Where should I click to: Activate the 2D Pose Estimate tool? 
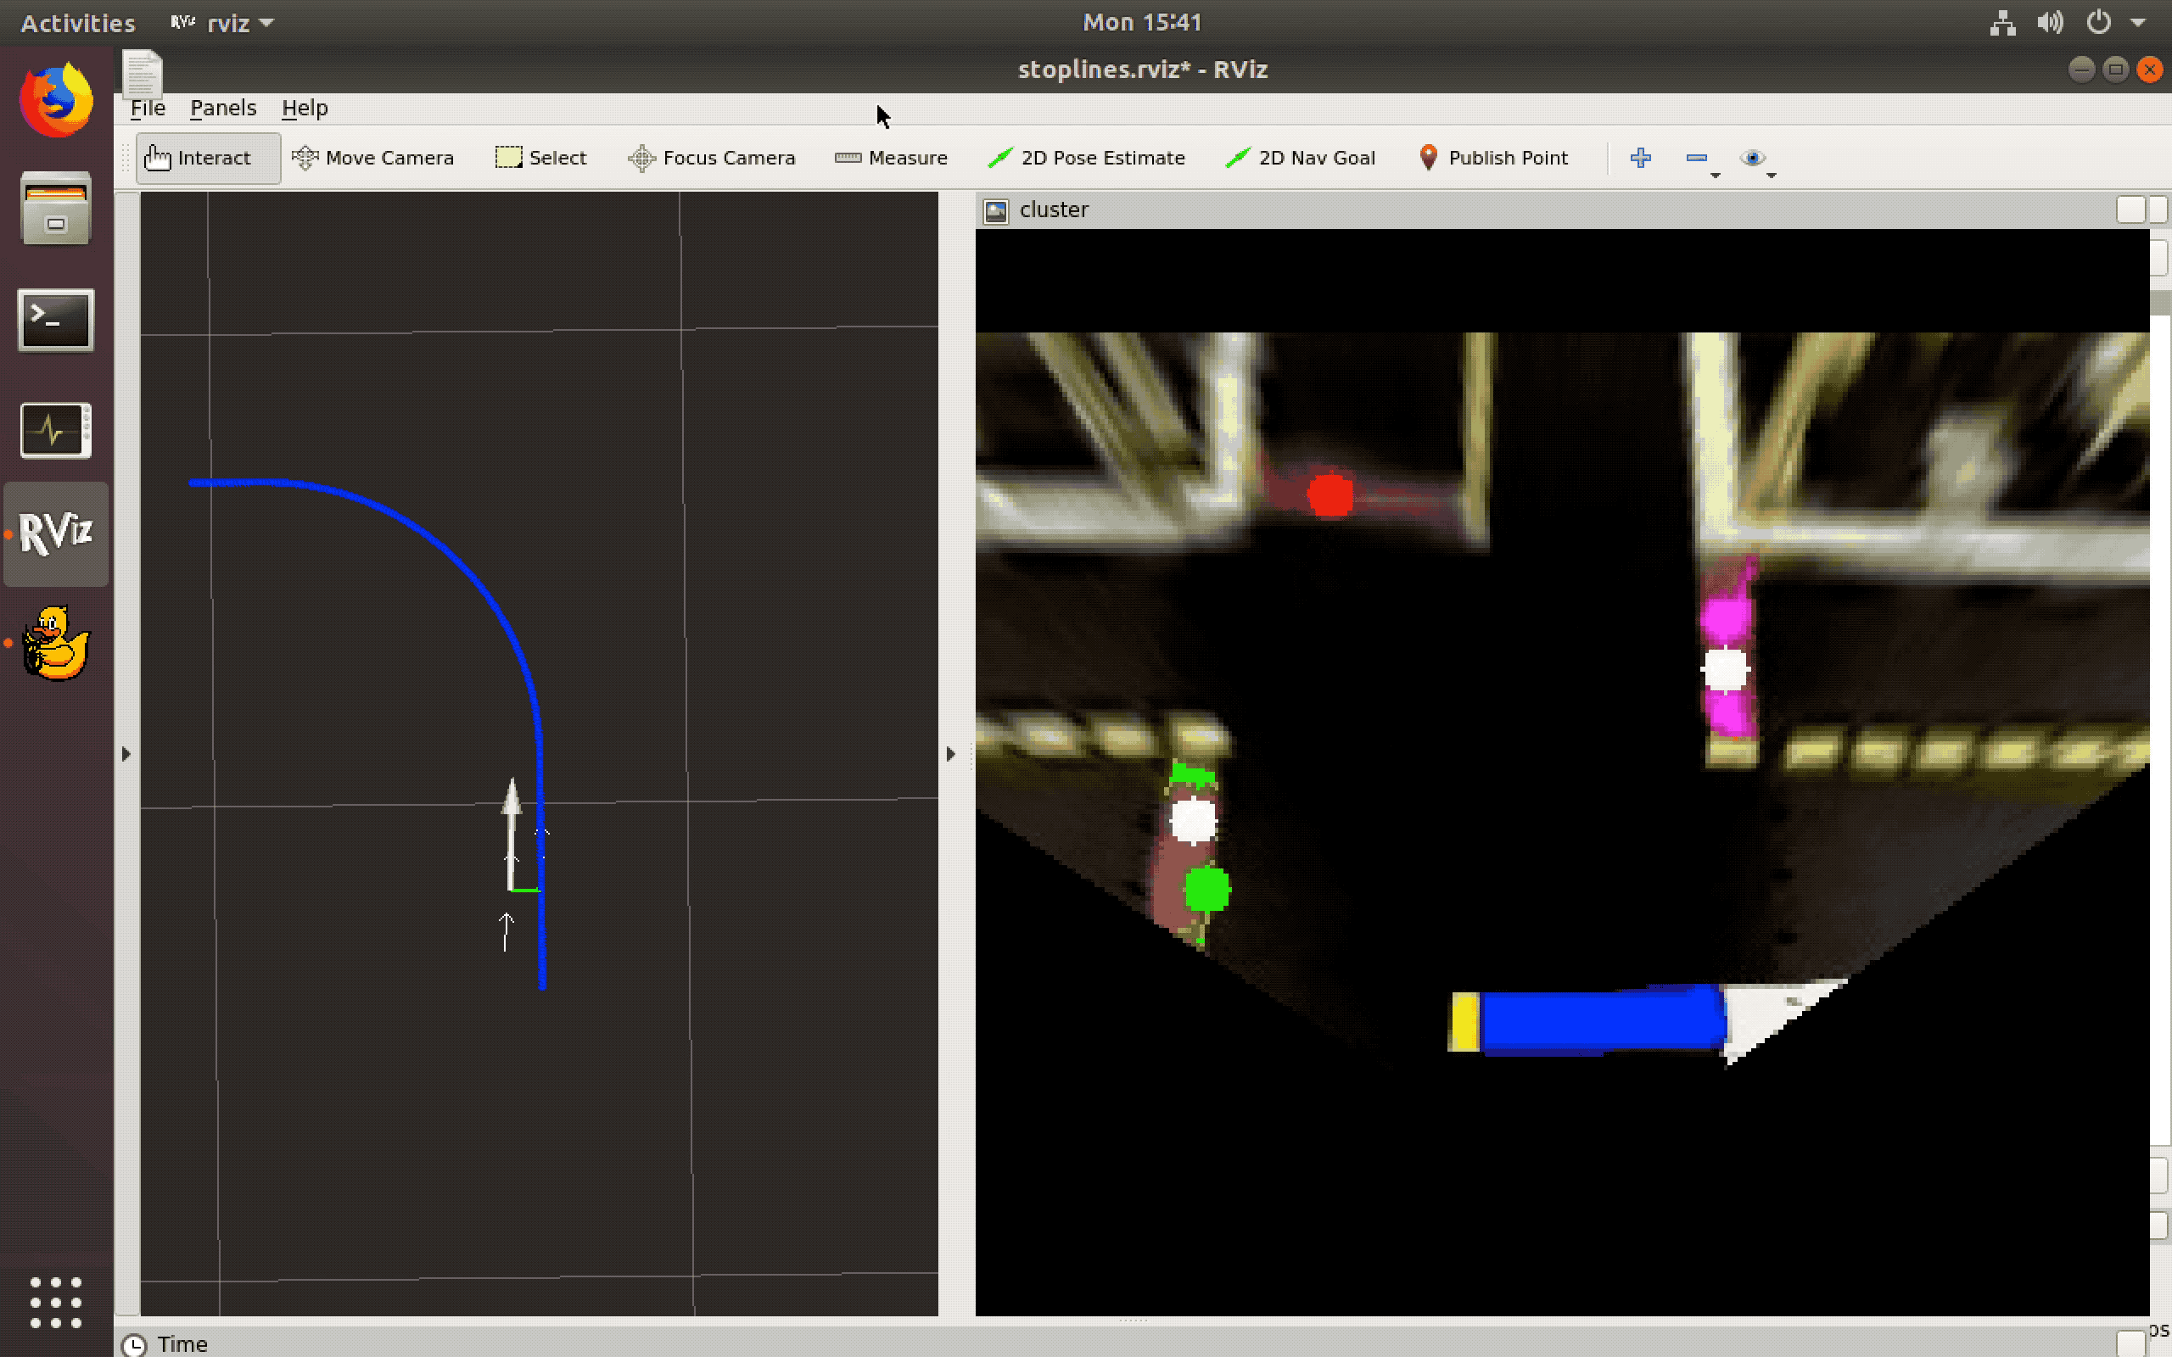point(1086,158)
